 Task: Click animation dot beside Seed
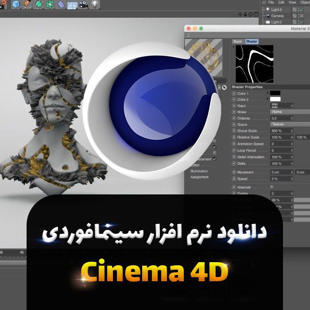click(234, 106)
